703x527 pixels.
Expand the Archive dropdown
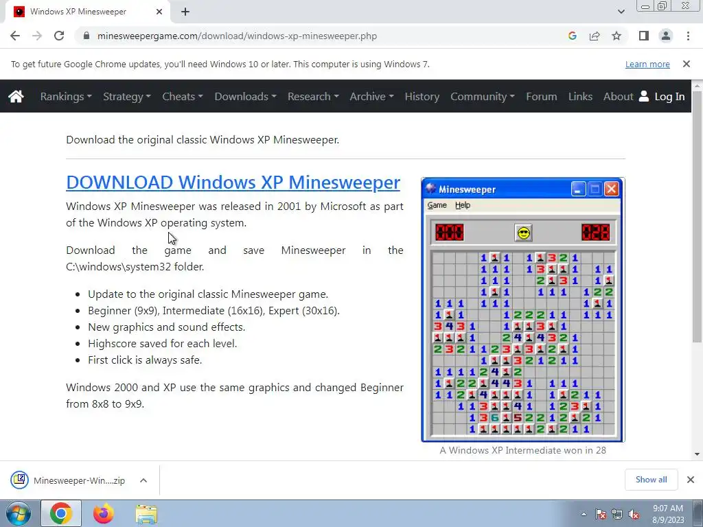371,96
